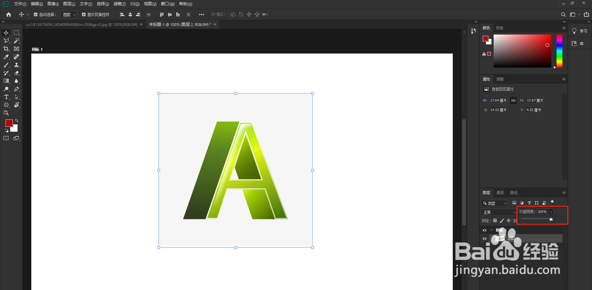Select the Path Selection tool
This screenshot has width=592, height=290.
pos(17,97)
